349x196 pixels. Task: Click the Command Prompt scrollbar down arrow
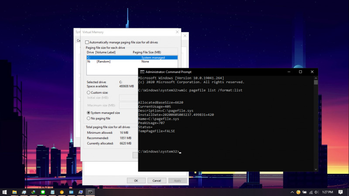(x=316, y=169)
